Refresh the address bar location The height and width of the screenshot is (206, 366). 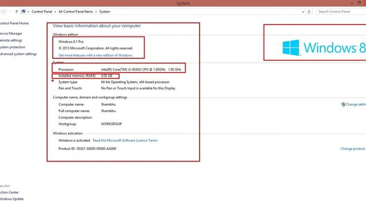(309, 11)
